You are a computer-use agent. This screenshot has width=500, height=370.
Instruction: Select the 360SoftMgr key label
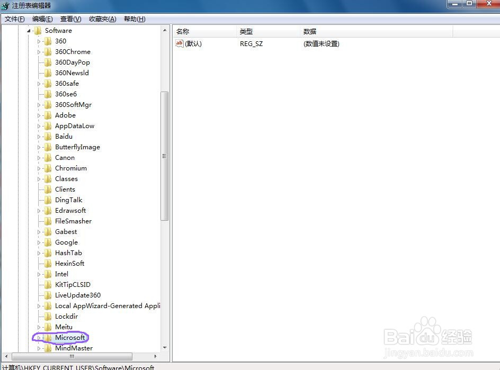(x=73, y=105)
